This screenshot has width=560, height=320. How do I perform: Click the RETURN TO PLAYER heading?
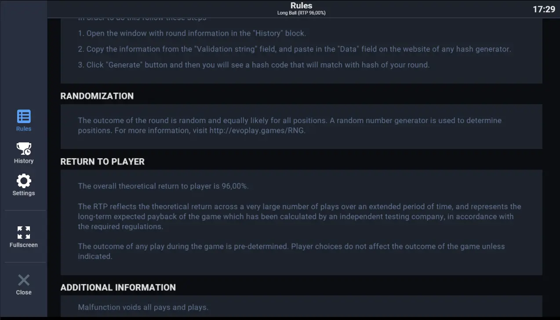(x=102, y=161)
